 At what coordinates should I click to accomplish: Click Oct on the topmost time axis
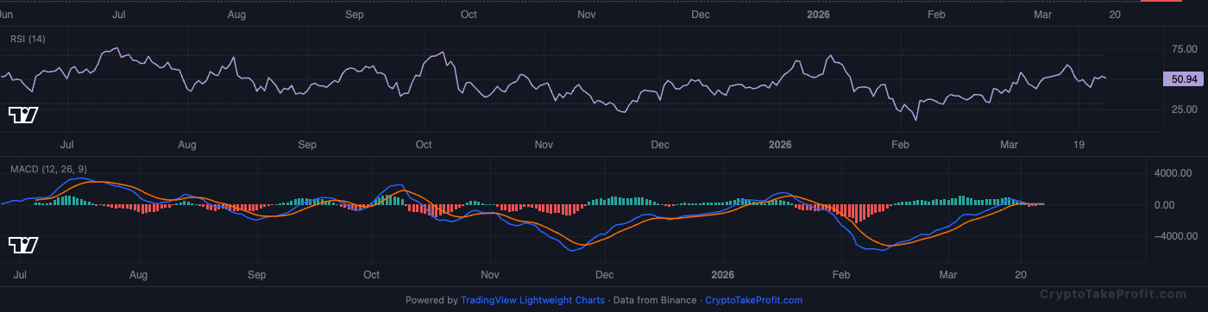[x=469, y=15]
